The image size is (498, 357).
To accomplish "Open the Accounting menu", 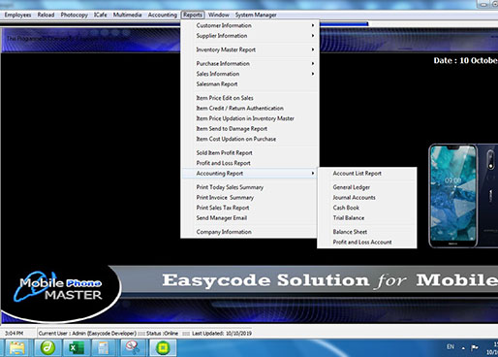I will coord(163,15).
